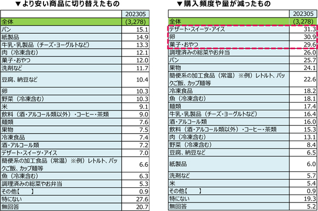This screenshot has width=318, height=211.
Task: Click '果物' label in the left table
Action: [x=7, y=130]
